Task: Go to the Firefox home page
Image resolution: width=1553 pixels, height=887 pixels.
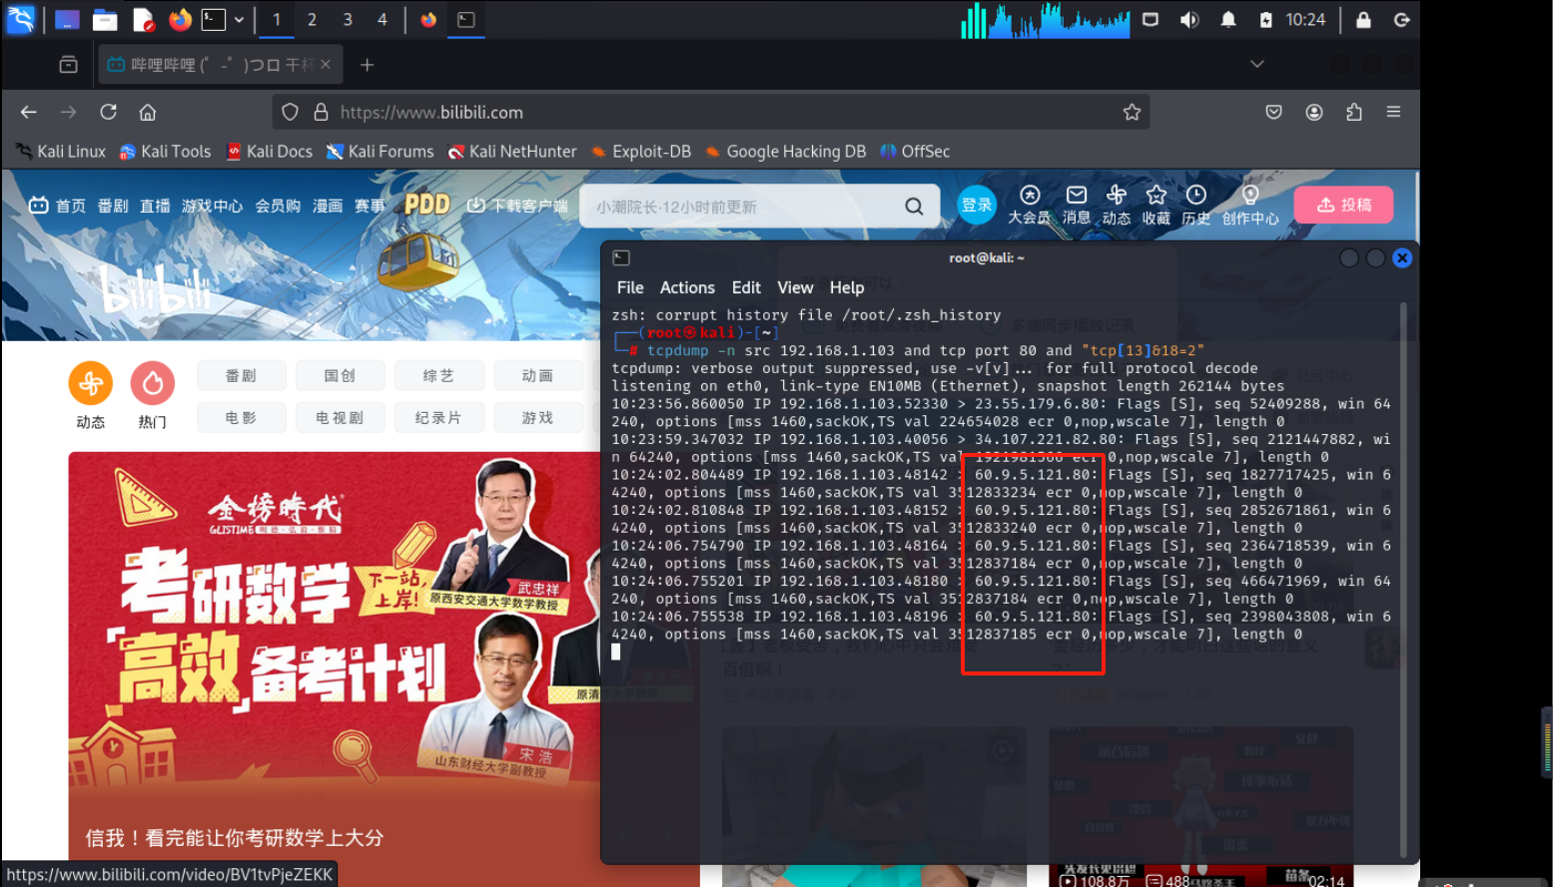Action: [148, 112]
